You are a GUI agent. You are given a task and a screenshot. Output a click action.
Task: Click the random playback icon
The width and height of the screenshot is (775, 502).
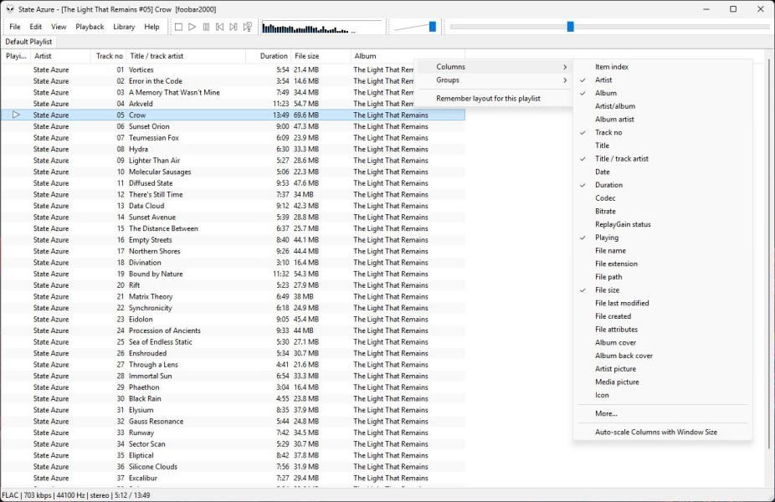click(x=248, y=27)
